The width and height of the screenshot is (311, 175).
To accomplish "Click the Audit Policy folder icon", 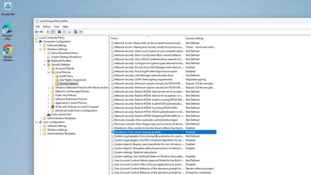I will (x=57, y=76).
